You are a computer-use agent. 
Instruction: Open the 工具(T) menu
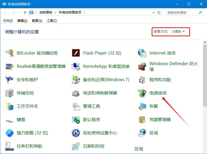point(52,21)
